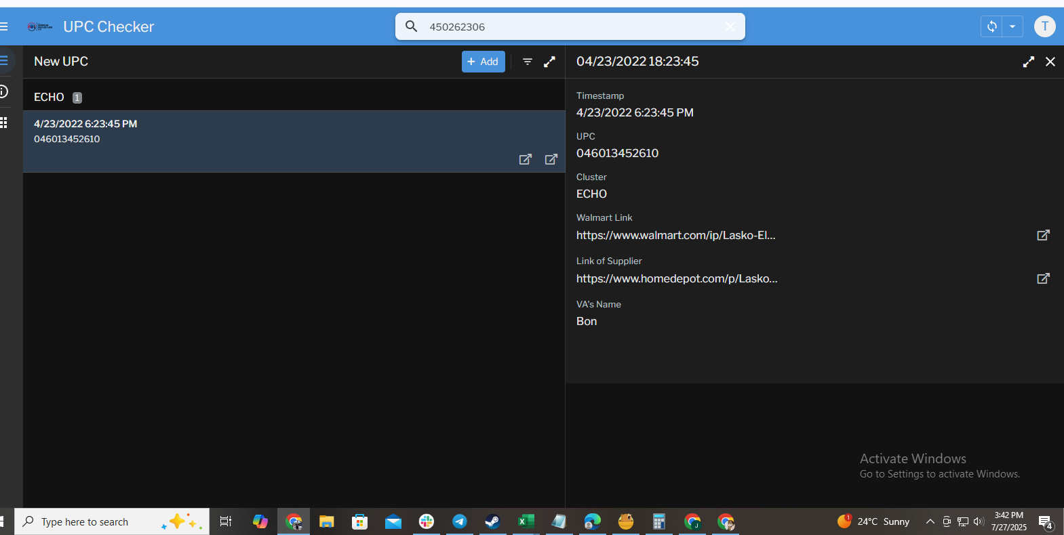Click the Add button in New UPC

[x=483, y=62]
